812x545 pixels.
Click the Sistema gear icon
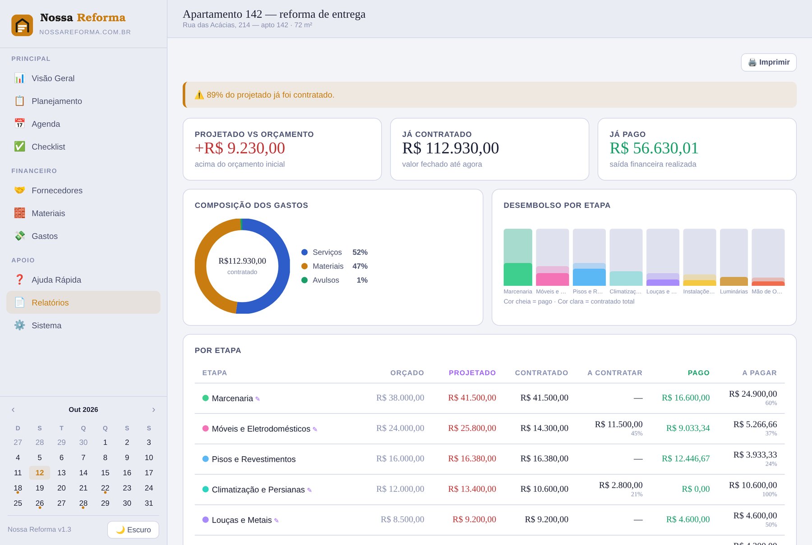tap(19, 325)
